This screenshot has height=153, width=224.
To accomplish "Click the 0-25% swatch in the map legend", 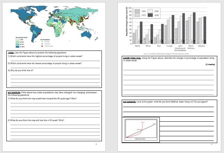I will pos(17,39).
